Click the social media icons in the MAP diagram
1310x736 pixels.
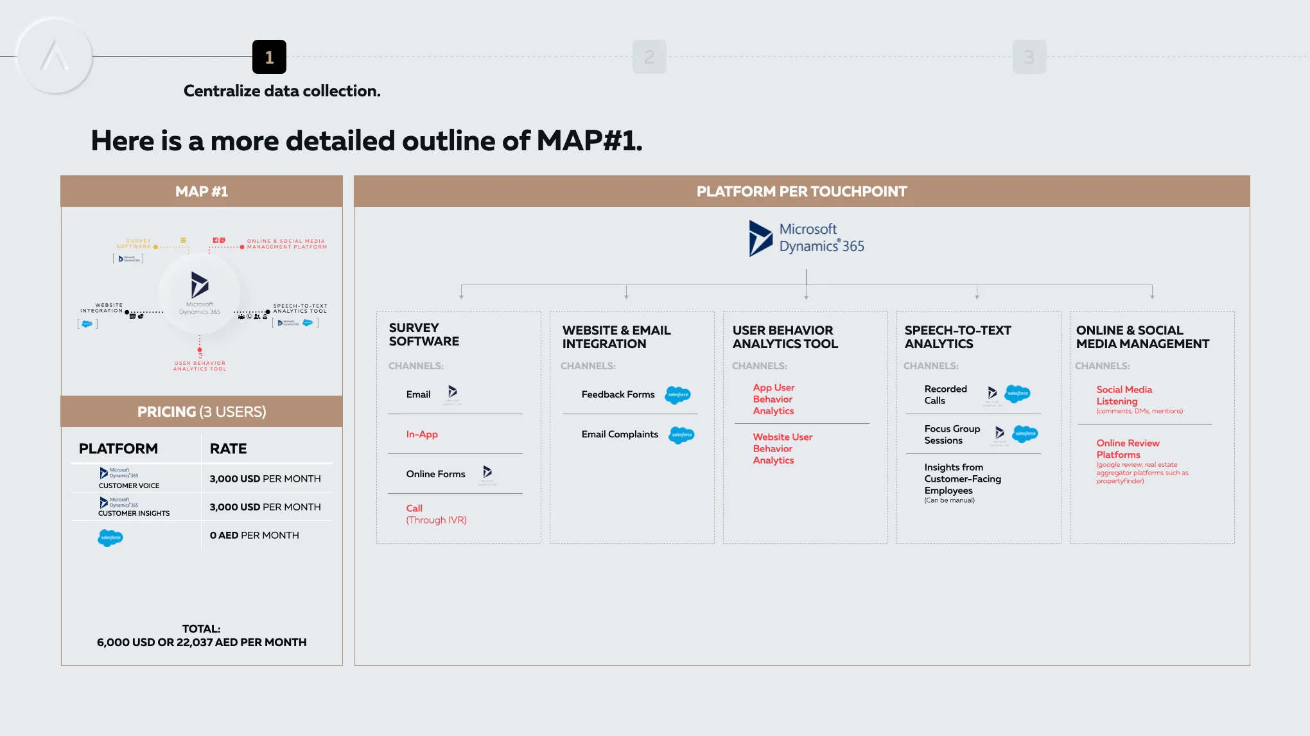click(219, 240)
